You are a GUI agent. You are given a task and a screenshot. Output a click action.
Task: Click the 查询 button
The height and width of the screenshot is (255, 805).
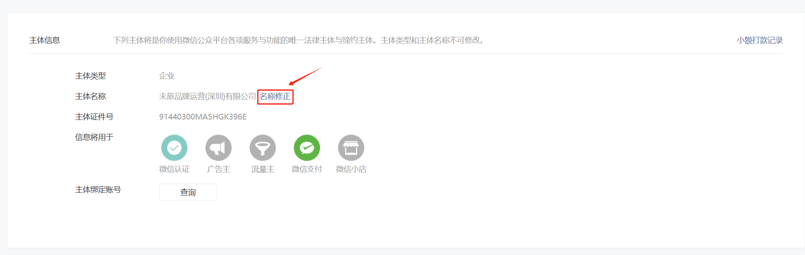pos(188,192)
